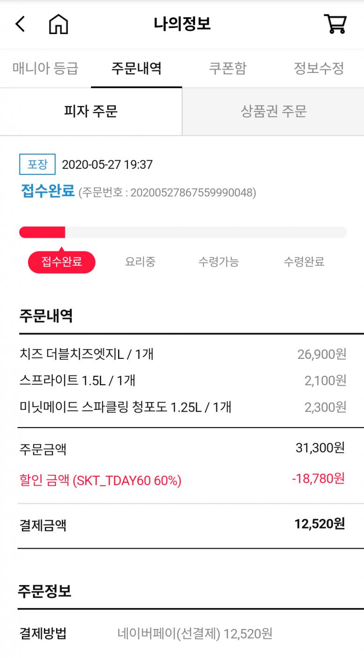Select the 피자 주문 sub-tab
364x658 pixels.
91,111
